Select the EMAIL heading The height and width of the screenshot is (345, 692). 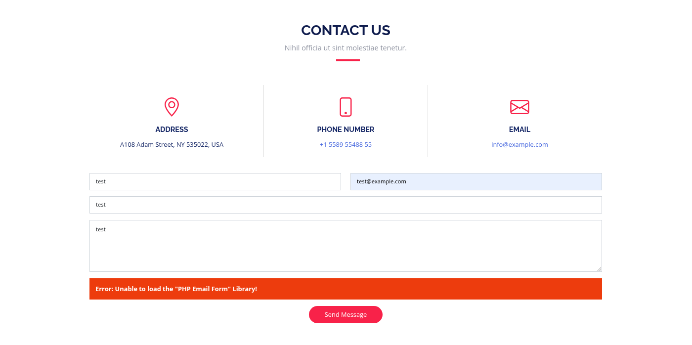(x=519, y=129)
